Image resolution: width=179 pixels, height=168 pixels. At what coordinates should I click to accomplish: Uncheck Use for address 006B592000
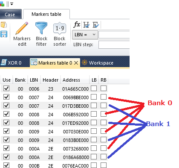coord(6,114)
